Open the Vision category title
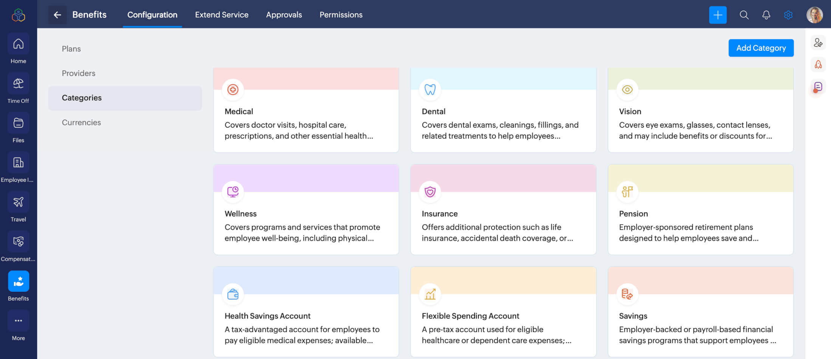Viewport: 831px width, 359px height. (x=630, y=111)
